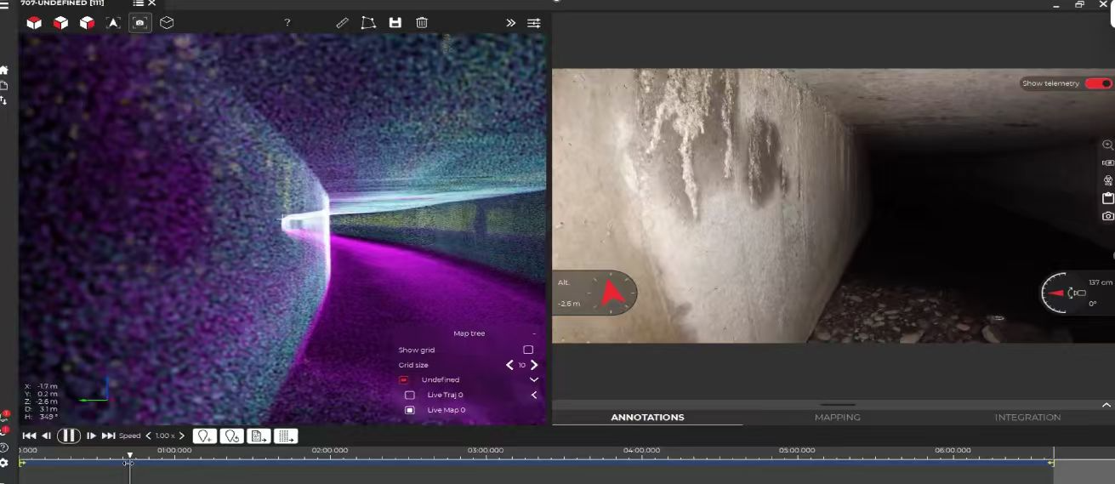Select the first red cube view icon

pyautogui.click(x=34, y=23)
